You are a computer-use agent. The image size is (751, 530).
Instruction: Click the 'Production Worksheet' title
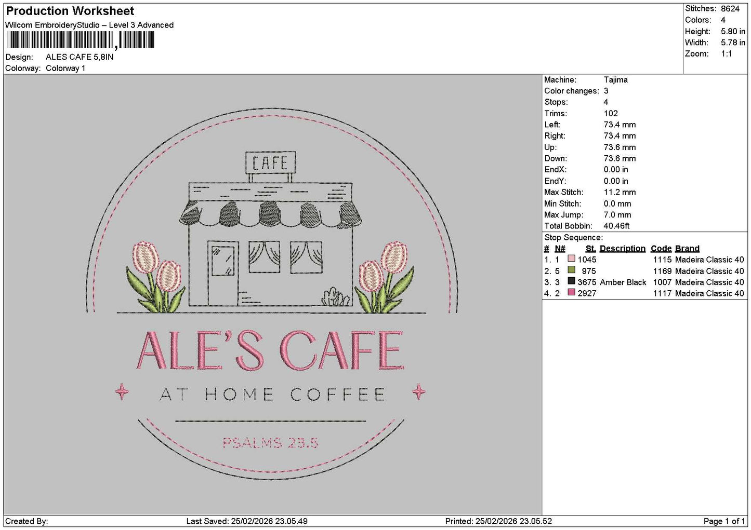tap(70, 11)
